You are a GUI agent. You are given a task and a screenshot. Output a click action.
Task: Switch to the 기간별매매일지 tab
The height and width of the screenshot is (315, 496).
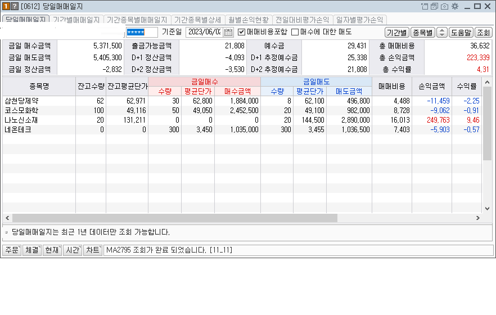click(x=76, y=20)
